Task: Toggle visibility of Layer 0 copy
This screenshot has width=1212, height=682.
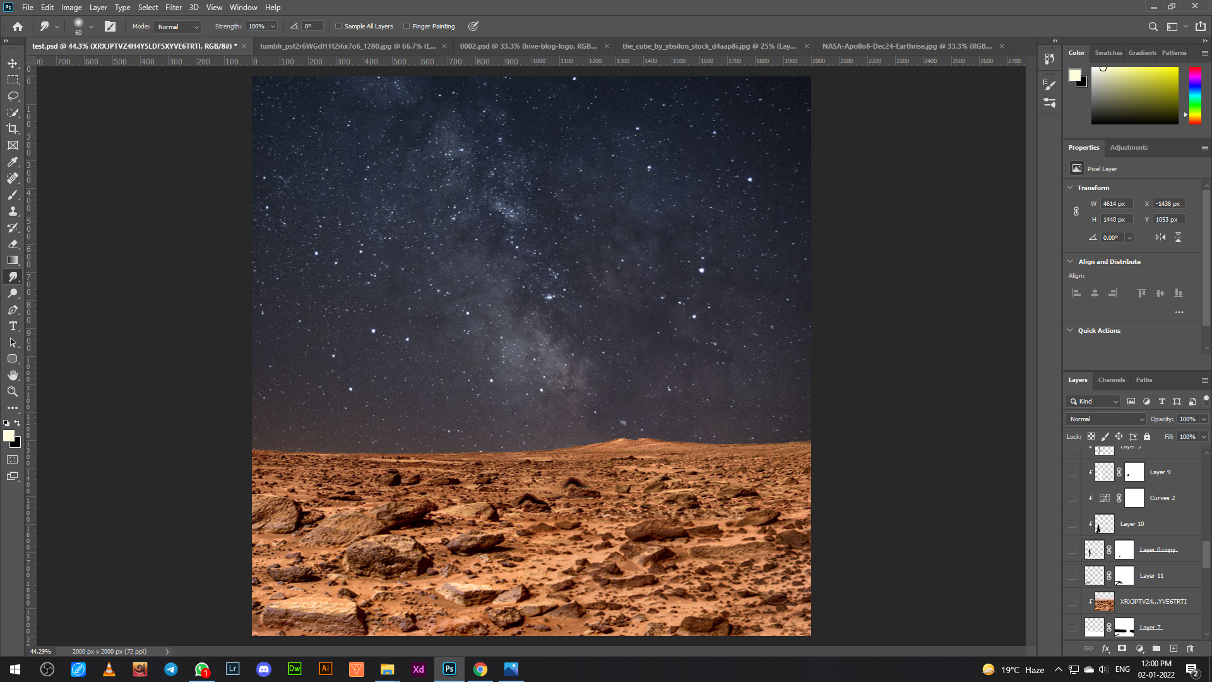Action: pyautogui.click(x=1072, y=550)
